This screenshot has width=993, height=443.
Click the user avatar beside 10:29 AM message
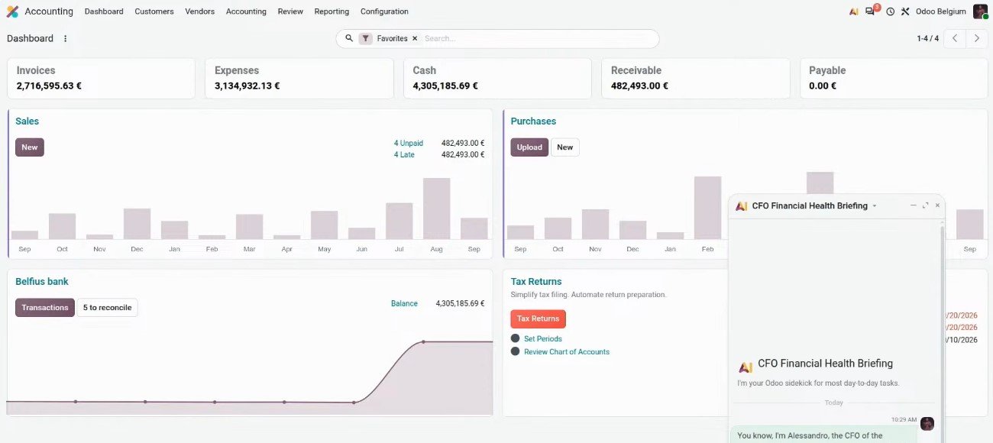[x=927, y=424]
